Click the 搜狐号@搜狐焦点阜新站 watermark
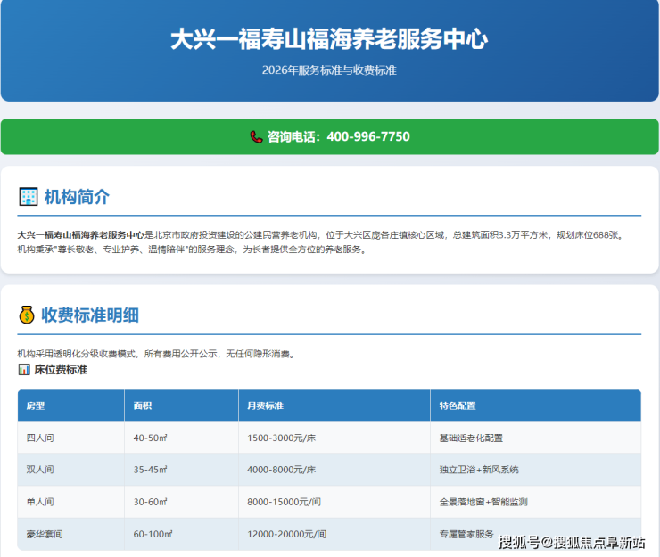Viewport: 660px width, 557px height. (571, 542)
